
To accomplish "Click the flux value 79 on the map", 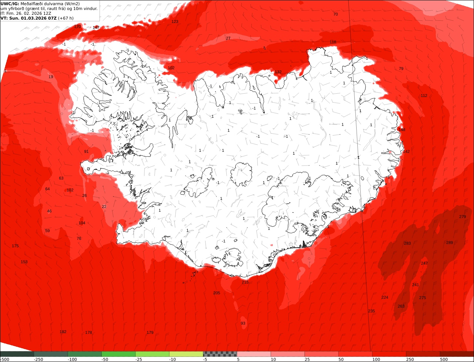I will click(x=401, y=69).
